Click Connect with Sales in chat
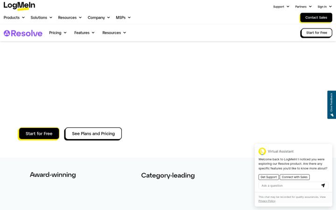336x210 pixels. [x=294, y=177]
